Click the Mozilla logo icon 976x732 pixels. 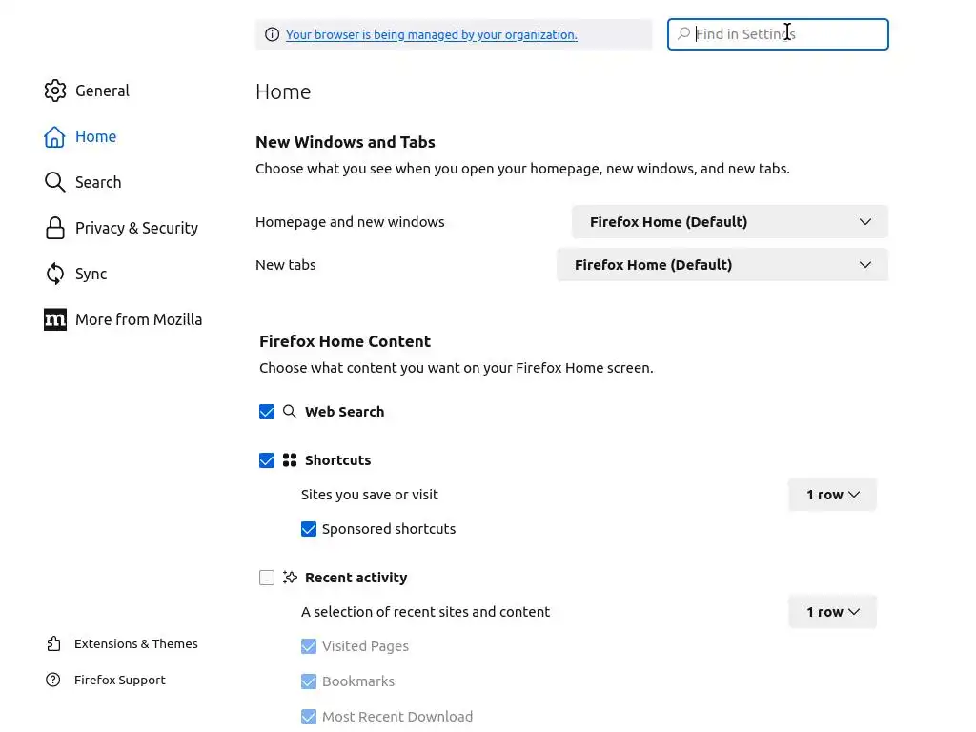point(55,319)
